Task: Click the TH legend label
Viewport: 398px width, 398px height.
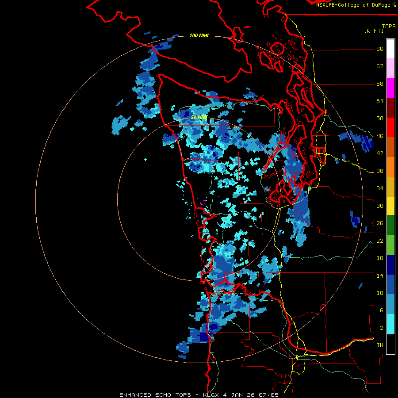Action: pos(380,345)
